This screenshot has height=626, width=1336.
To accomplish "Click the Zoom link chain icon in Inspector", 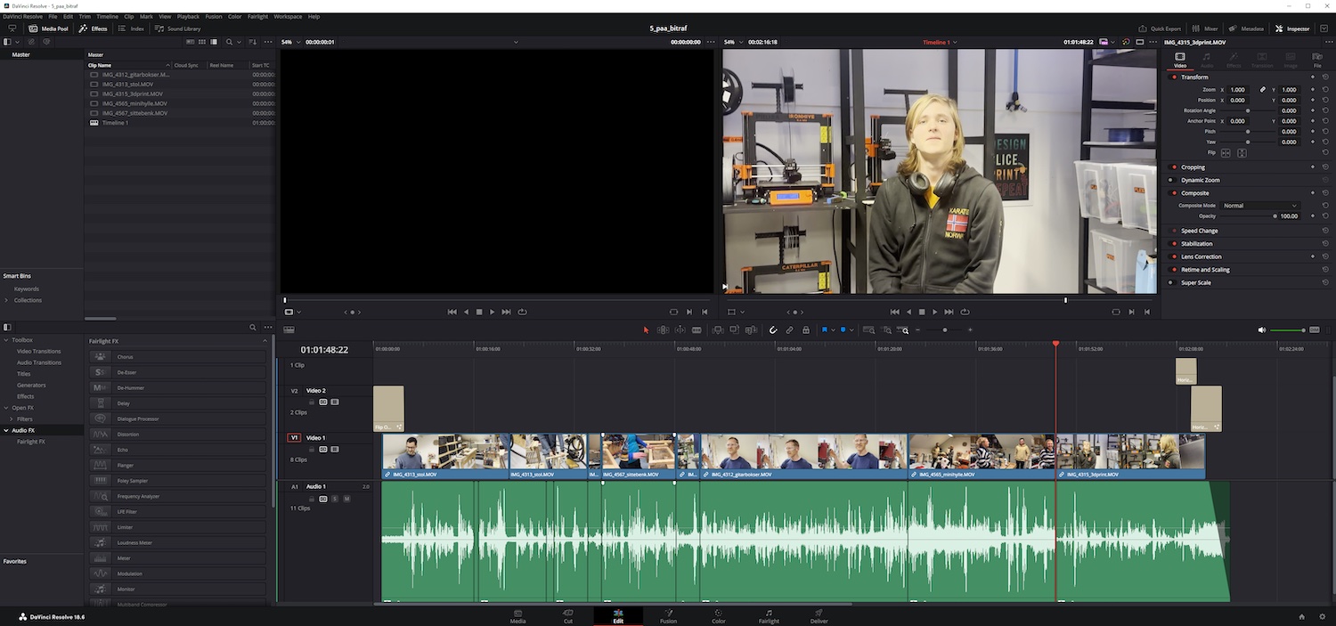I will [1262, 90].
